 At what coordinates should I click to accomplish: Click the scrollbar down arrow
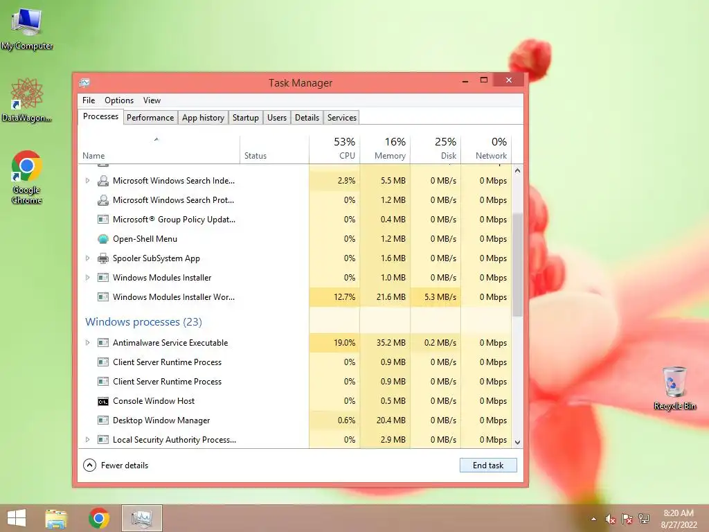517,443
